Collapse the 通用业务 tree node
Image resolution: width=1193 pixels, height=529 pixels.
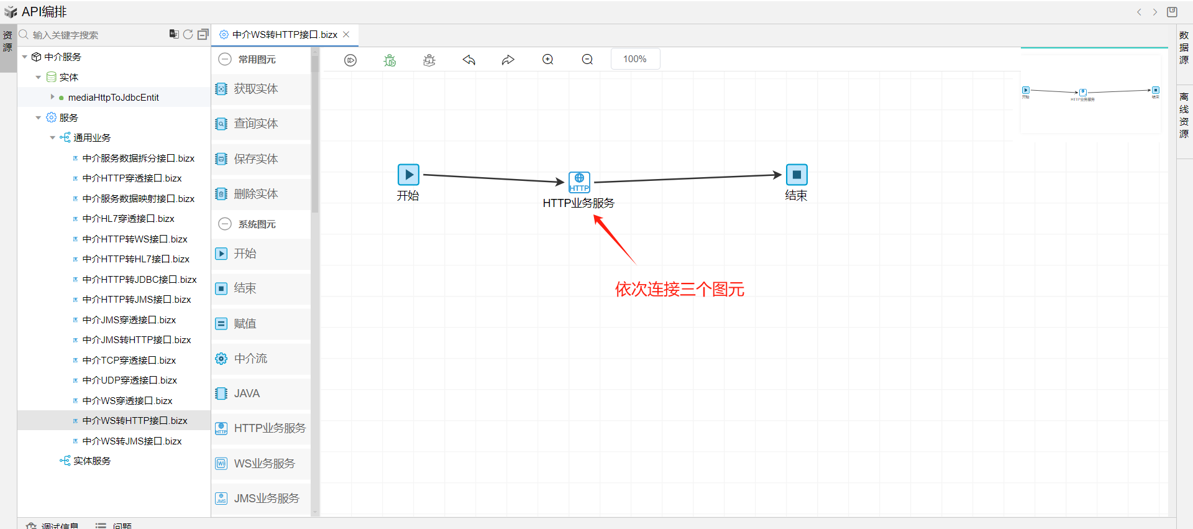coord(52,137)
